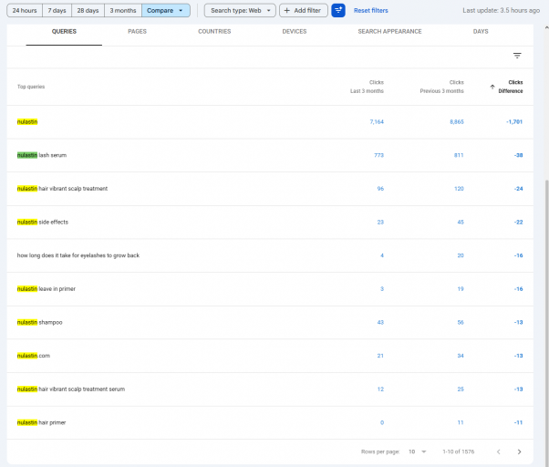
Task: Select the 3 months date range
Action: (x=123, y=11)
